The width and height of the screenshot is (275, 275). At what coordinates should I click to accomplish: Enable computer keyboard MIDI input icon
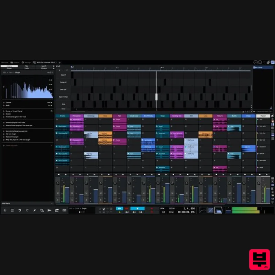click(x=64, y=210)
